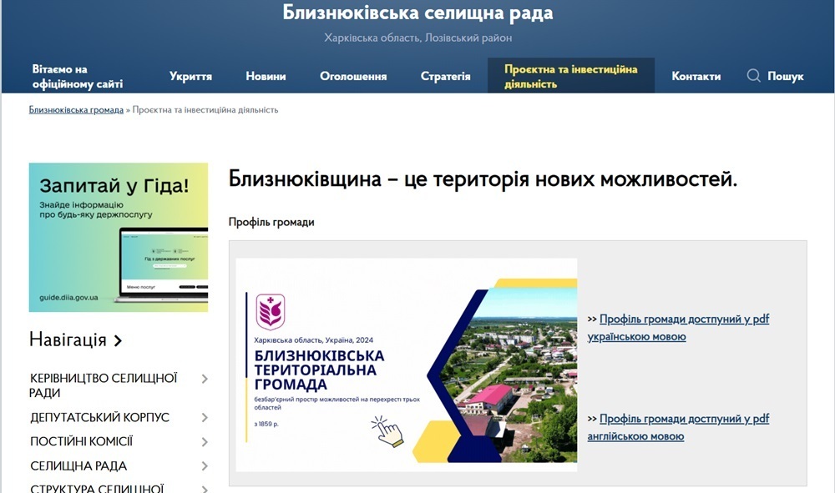This screenshot has width=835, height=493.
Task: Open the Укриття menu item
Action: (x=190, y=76)
